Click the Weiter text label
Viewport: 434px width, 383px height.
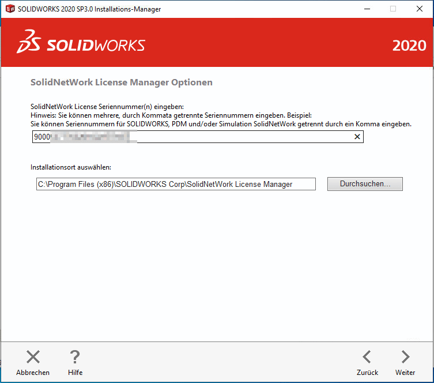pos(405,373)
